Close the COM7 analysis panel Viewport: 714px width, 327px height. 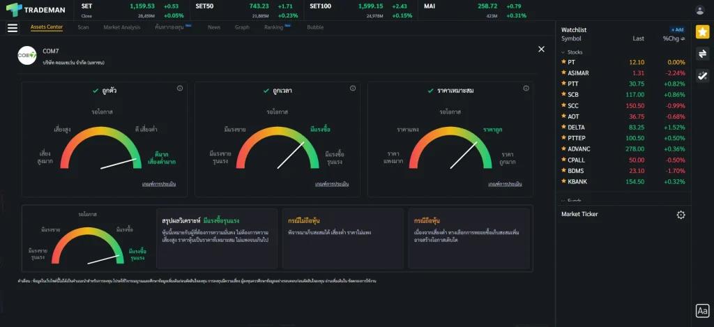click(541, 49)
